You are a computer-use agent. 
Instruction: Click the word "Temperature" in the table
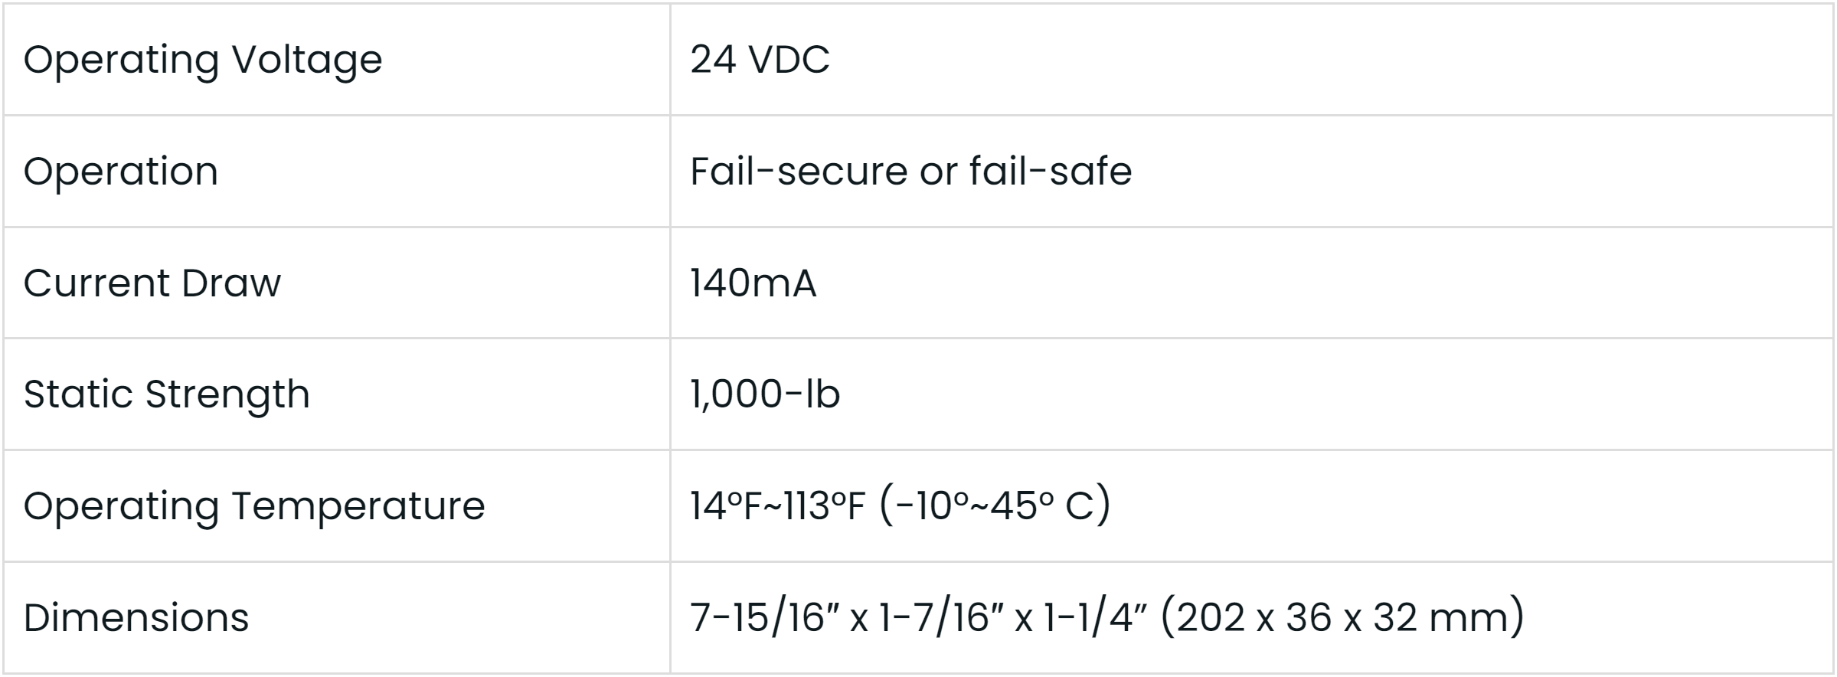point(358,505)
